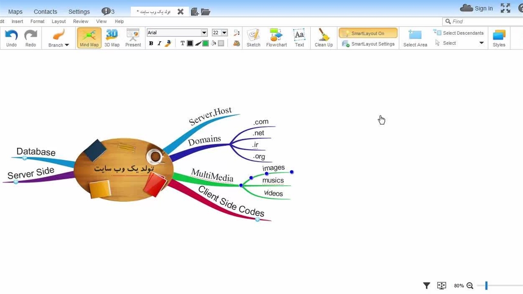
Task: Toggle SmartLayout On button
Action: click(368, 33)
